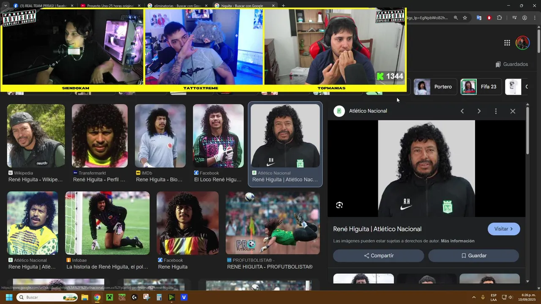Open the media control music icon
This screenshot has height=304, width=541.
[x=514, y=18]
